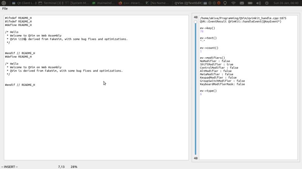This screenshot has height=169, width=302.
Task: Click the 'ev->type()' label
Action: 208,91
